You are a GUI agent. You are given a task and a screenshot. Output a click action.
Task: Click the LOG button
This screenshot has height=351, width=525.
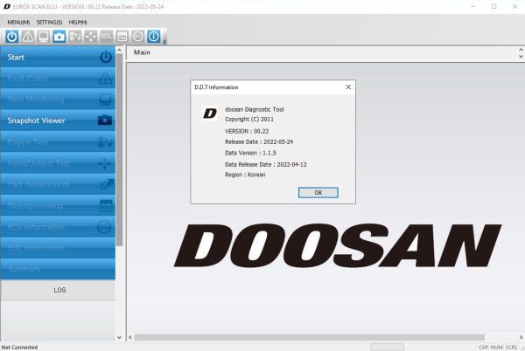point(58,290)
